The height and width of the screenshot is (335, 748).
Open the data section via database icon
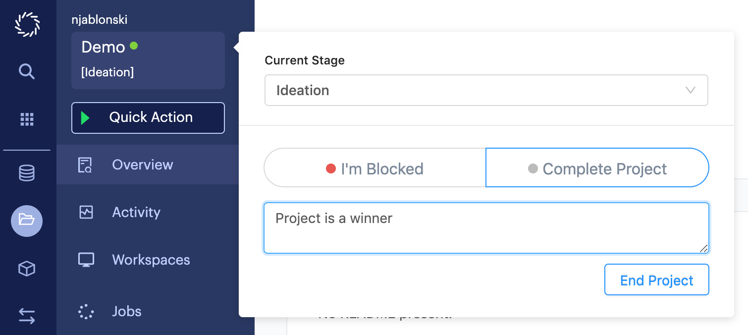tap(27, 173)
